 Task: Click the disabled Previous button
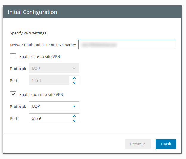pyautogui.click(x=138, y=144)
